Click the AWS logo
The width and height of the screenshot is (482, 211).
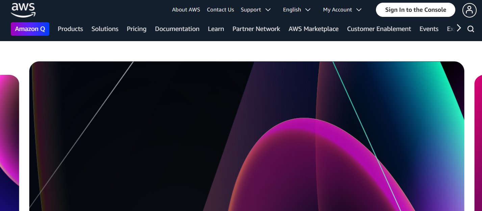coord(23,10)
